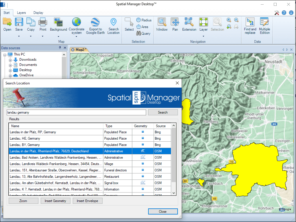Open the Copy dropdown arrow
296x222 pixels.
coord(31,36)
